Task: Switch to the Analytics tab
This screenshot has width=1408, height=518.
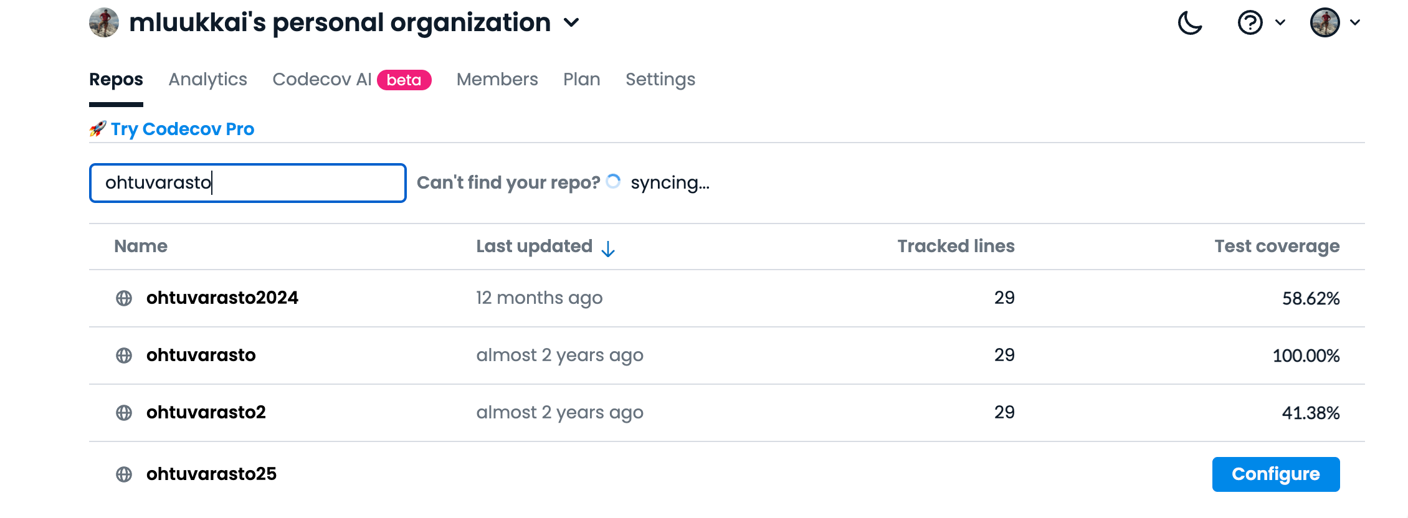Action: point(207,80)
